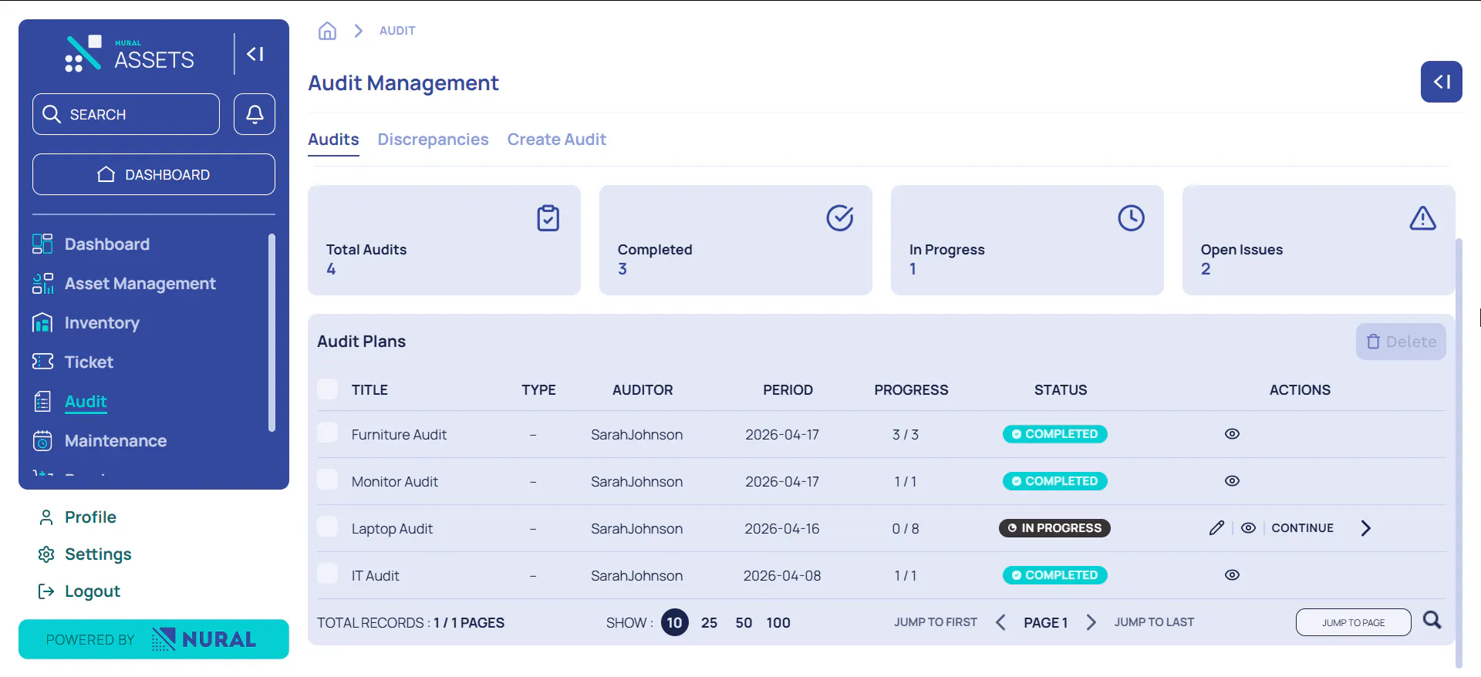Click the JUMP TO PAGE input field
1481x677 pixels.
click(1353, 622)
